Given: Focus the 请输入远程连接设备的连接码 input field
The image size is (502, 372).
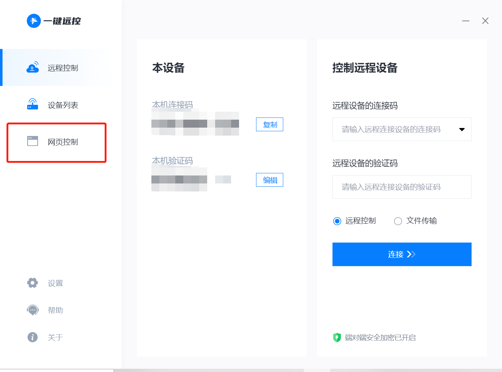Looking at the screenshot, I should point(402,129).
